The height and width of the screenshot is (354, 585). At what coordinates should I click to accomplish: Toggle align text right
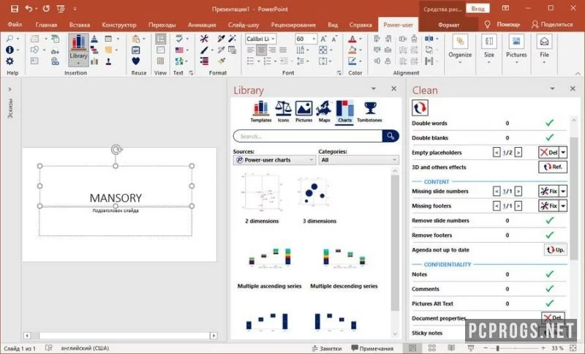272,50
